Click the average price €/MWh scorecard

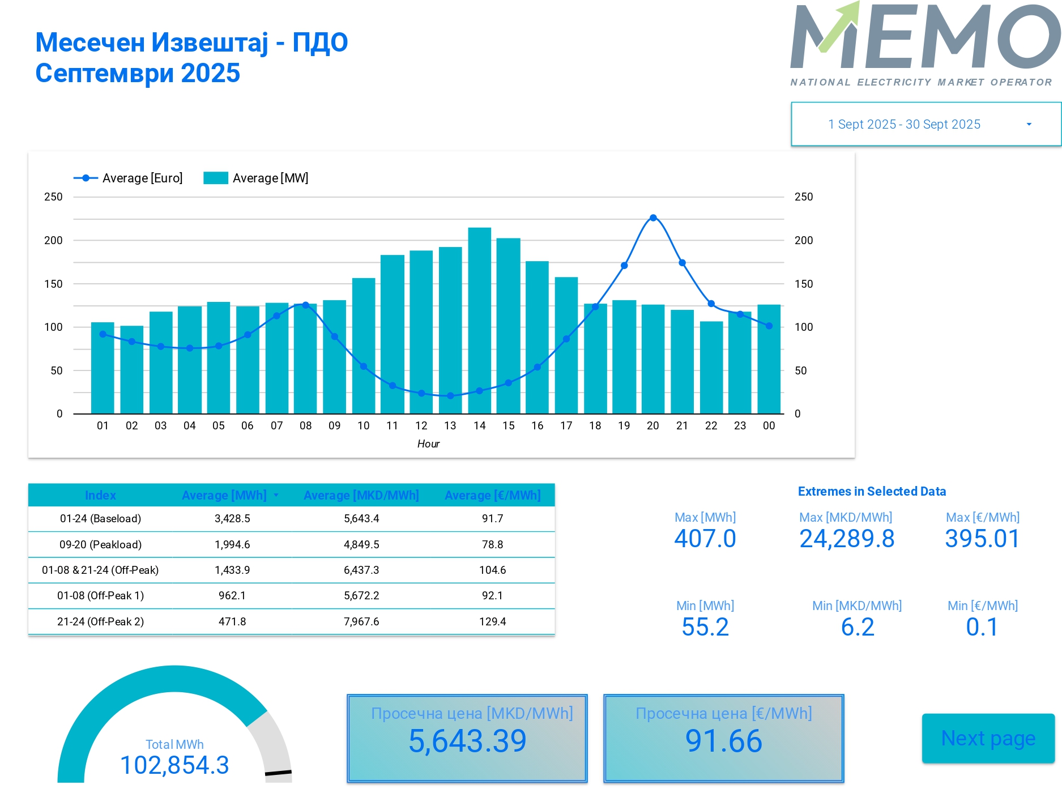coord(723,738)
